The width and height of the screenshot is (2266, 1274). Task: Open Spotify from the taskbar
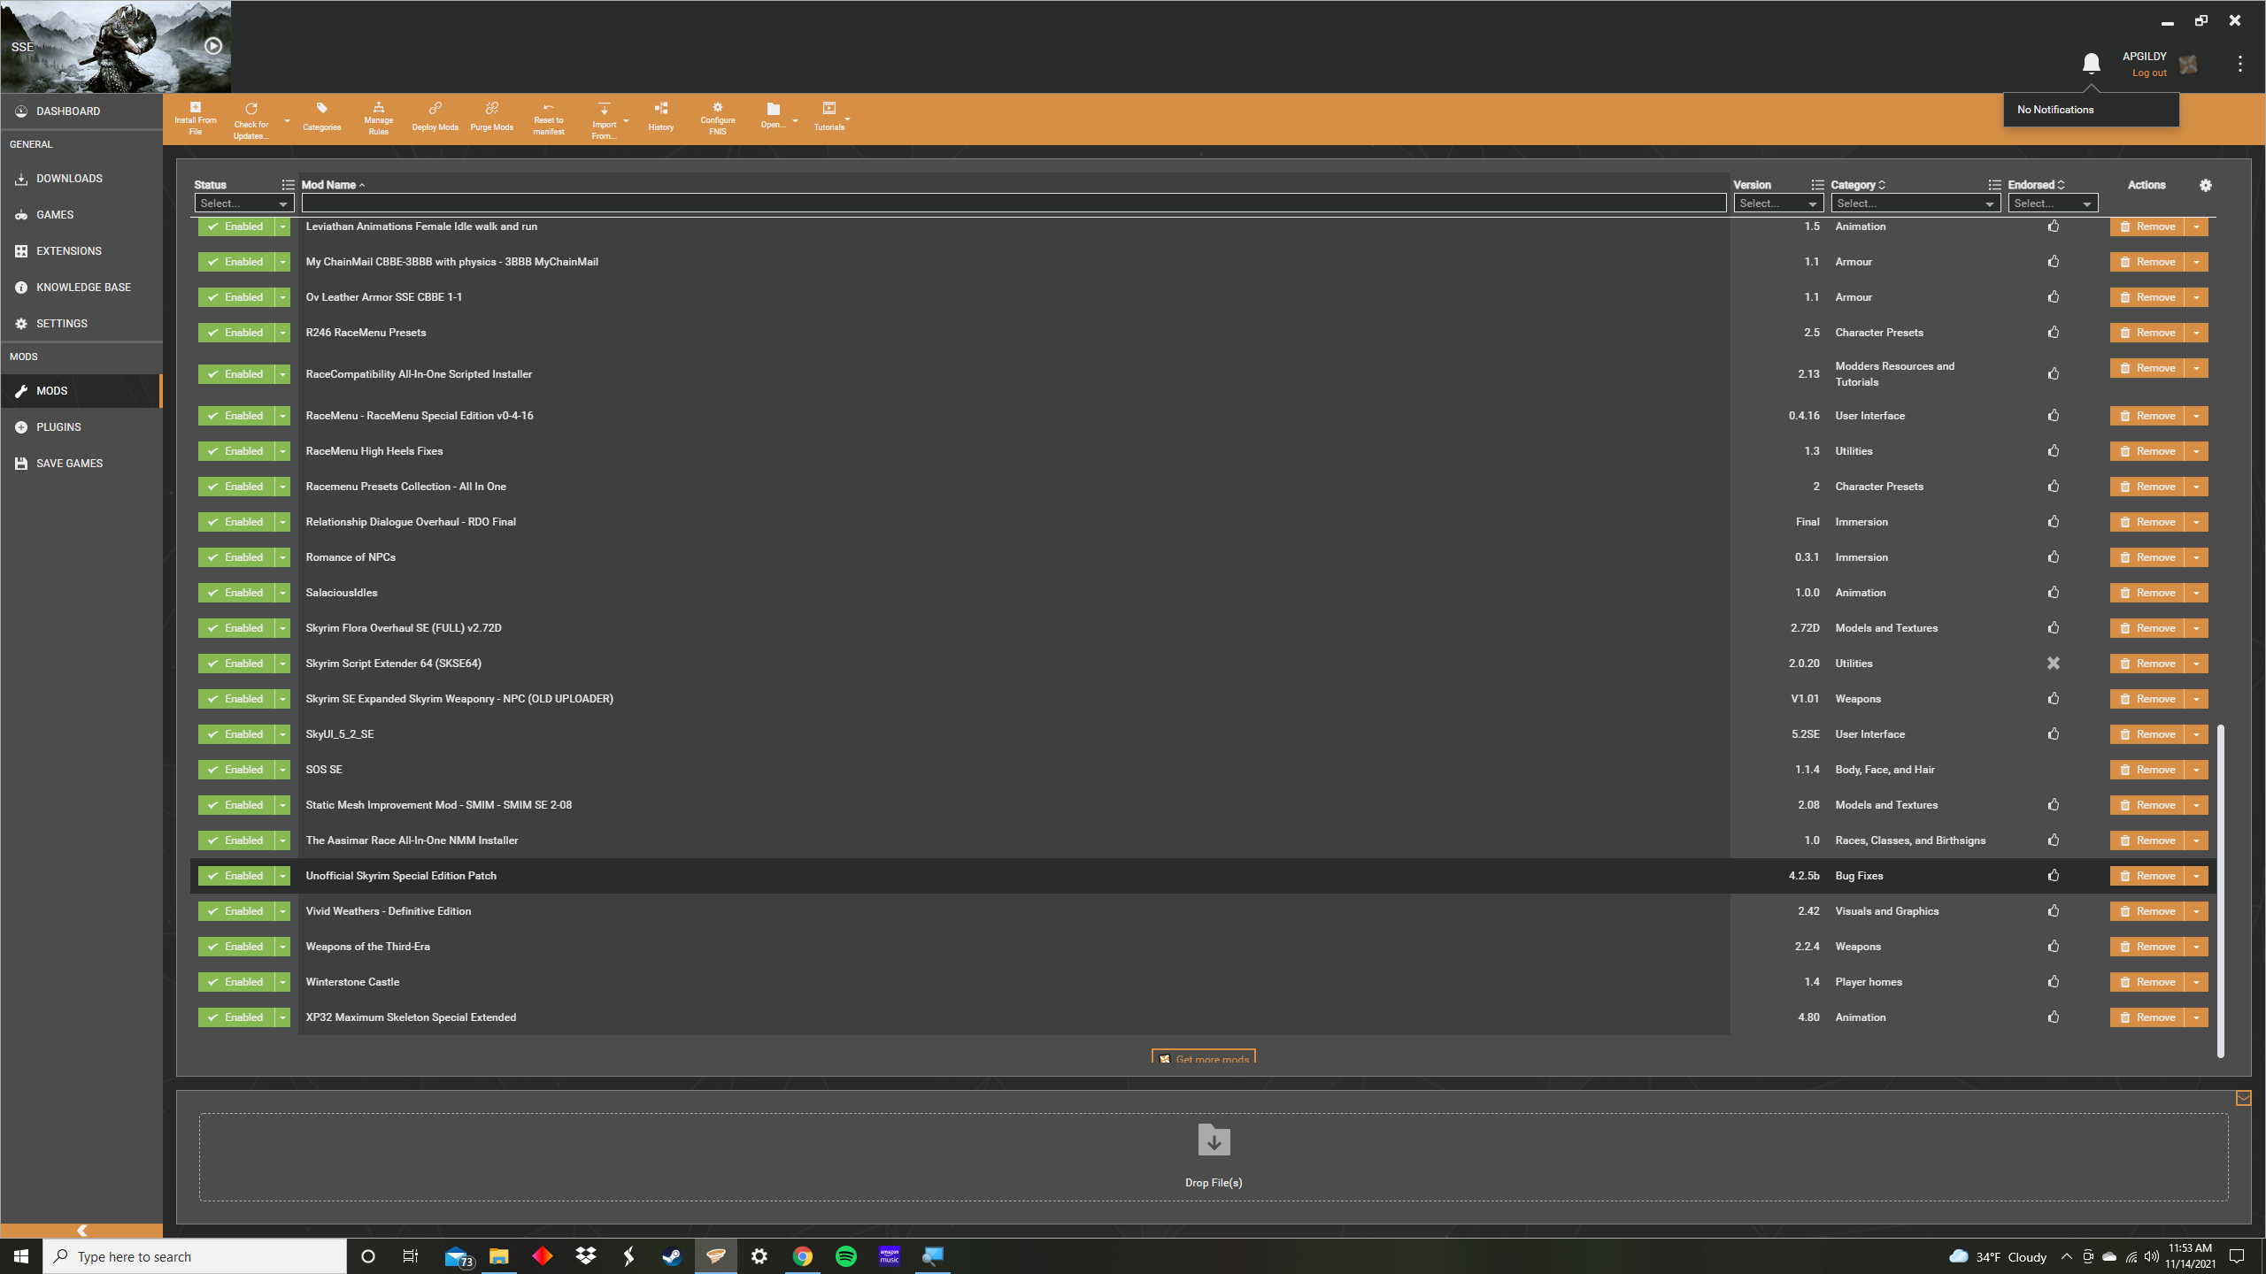point(845,1256)
